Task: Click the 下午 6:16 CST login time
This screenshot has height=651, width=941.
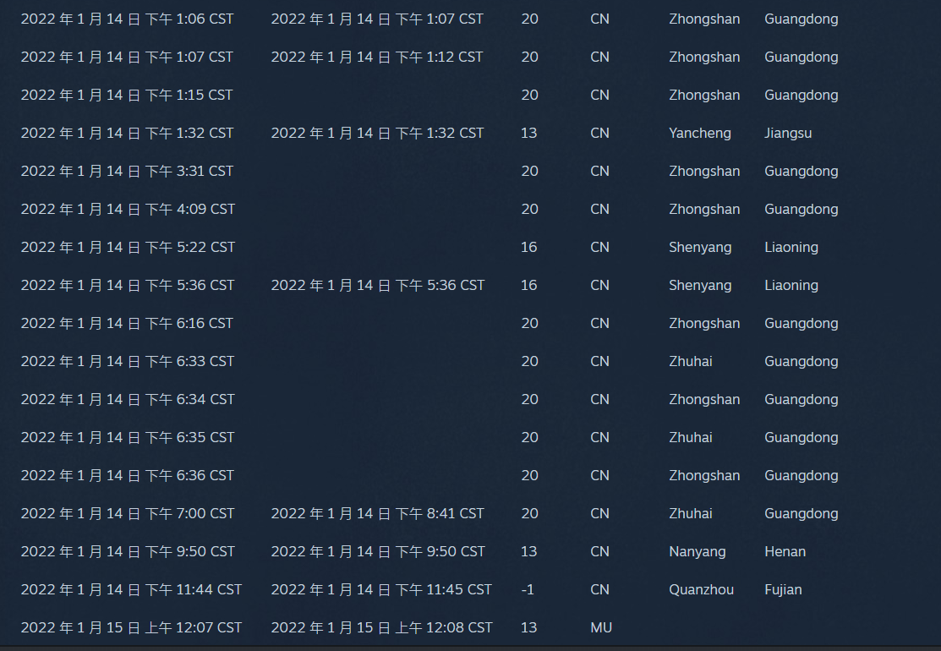Action: click(x=127, y=323)
